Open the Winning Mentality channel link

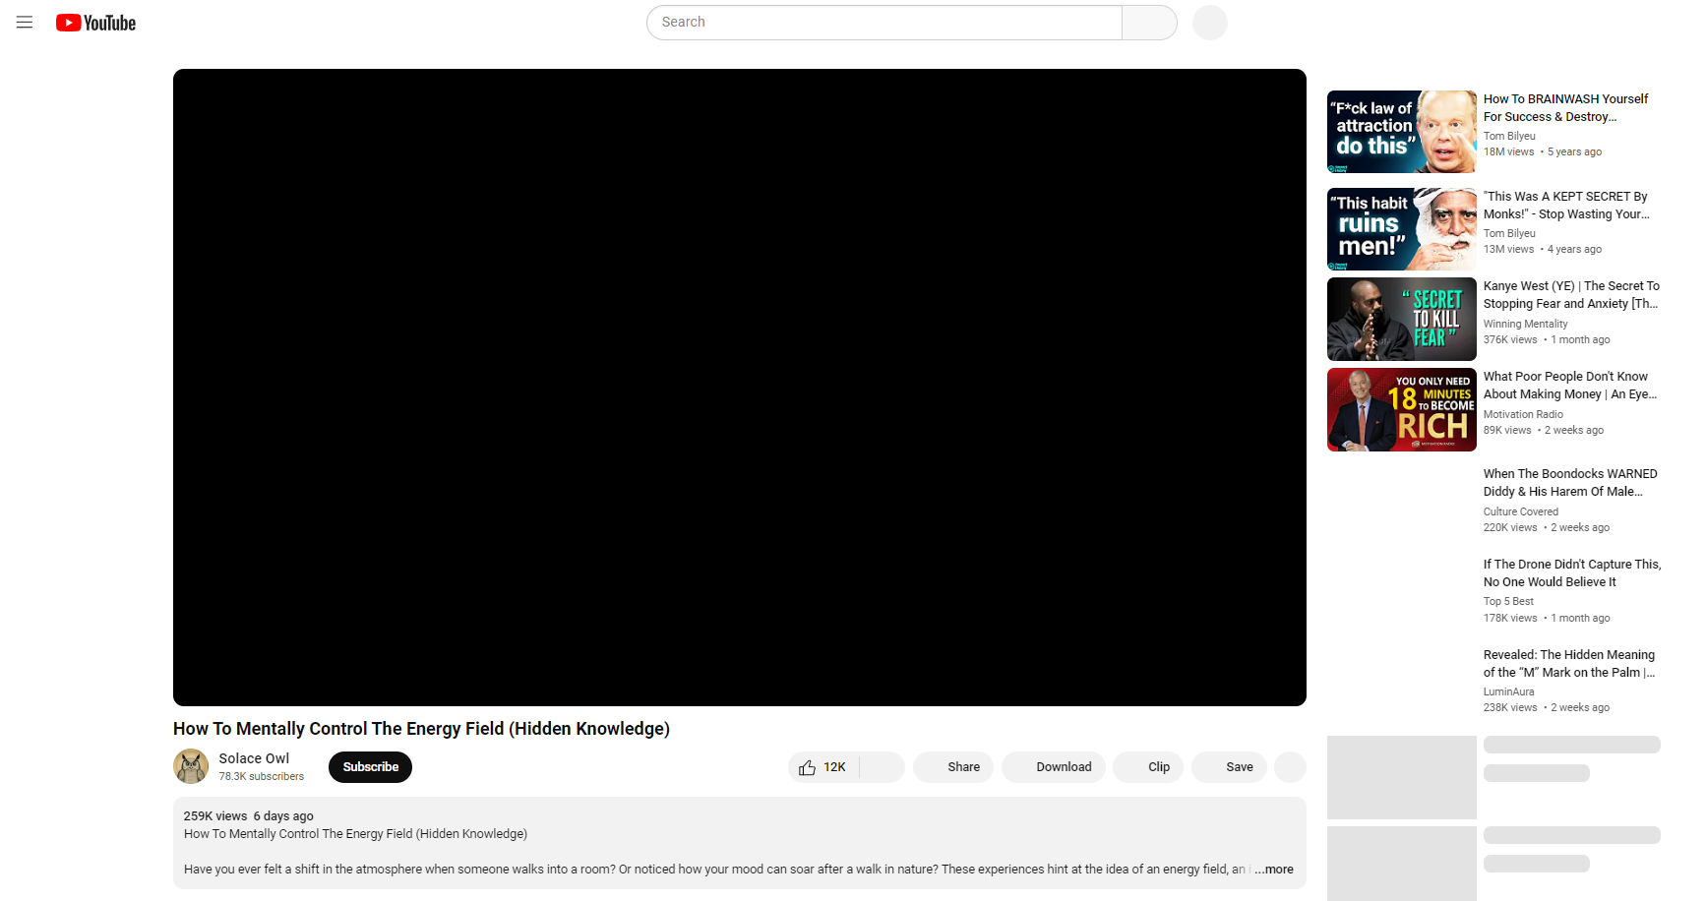tap(1525, 324)
